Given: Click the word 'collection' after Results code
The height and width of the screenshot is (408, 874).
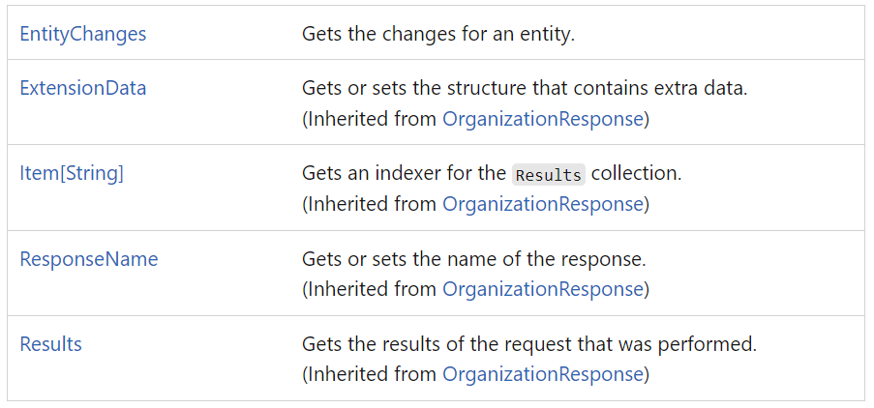Looking at the screenshot, I should click(634, 173).
